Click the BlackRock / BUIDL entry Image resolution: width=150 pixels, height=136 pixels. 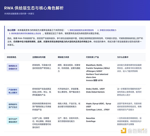(x=94, y=65)
